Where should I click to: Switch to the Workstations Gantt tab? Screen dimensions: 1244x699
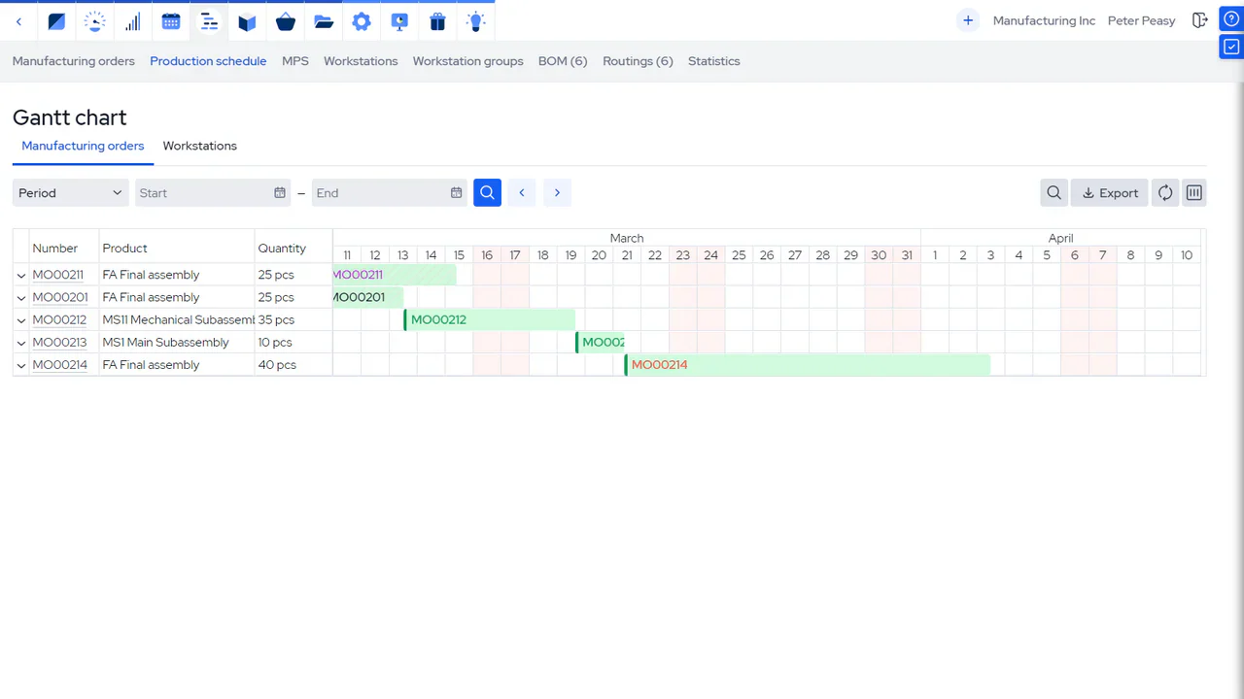200,146
